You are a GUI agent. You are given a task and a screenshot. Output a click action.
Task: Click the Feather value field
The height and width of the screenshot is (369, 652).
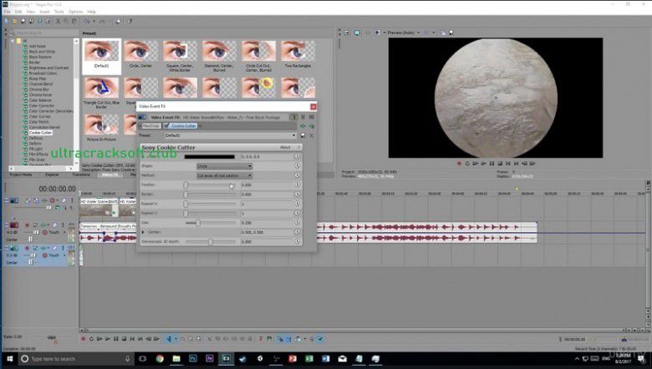click(267, 185)
